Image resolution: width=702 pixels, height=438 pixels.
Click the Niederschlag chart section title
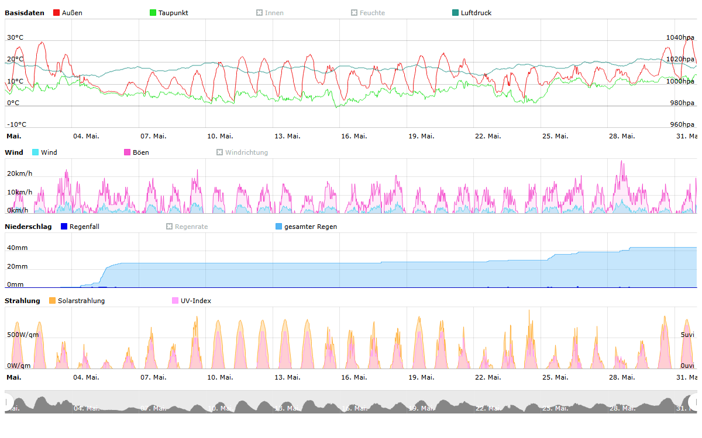point(28,227)
